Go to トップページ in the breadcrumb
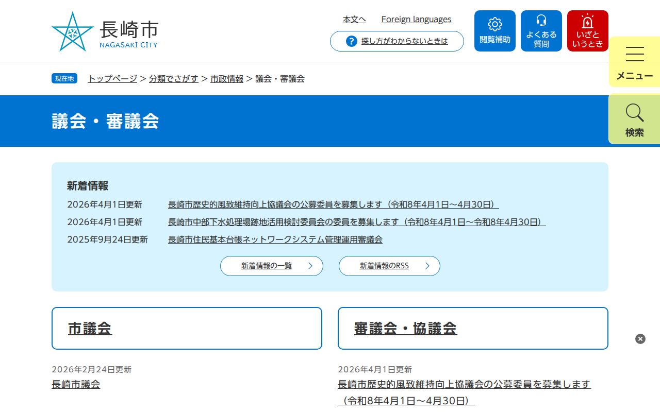The image size is (660, 412). pyautogui.click(x=112, y=79)
